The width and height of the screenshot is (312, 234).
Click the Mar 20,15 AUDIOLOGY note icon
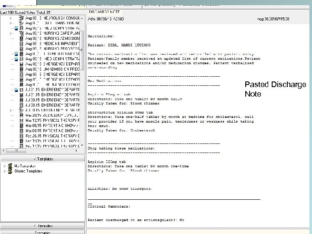(x=22, y=115)
